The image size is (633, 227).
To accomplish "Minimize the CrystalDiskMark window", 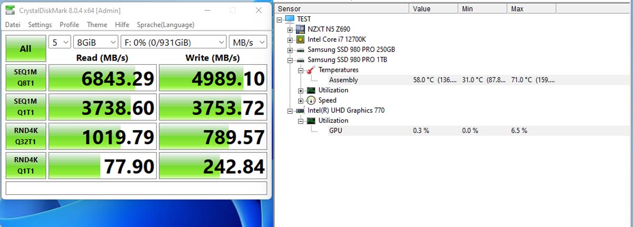I will (207, 10).
